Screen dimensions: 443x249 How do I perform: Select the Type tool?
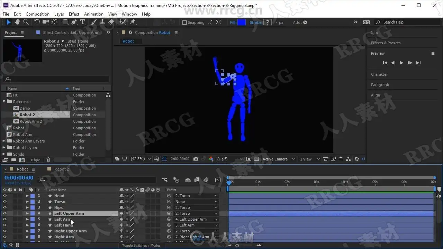(83, 22)
